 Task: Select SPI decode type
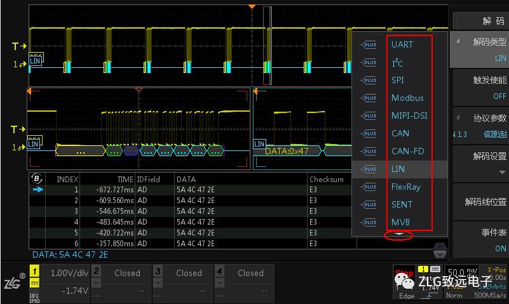[398, 80]
